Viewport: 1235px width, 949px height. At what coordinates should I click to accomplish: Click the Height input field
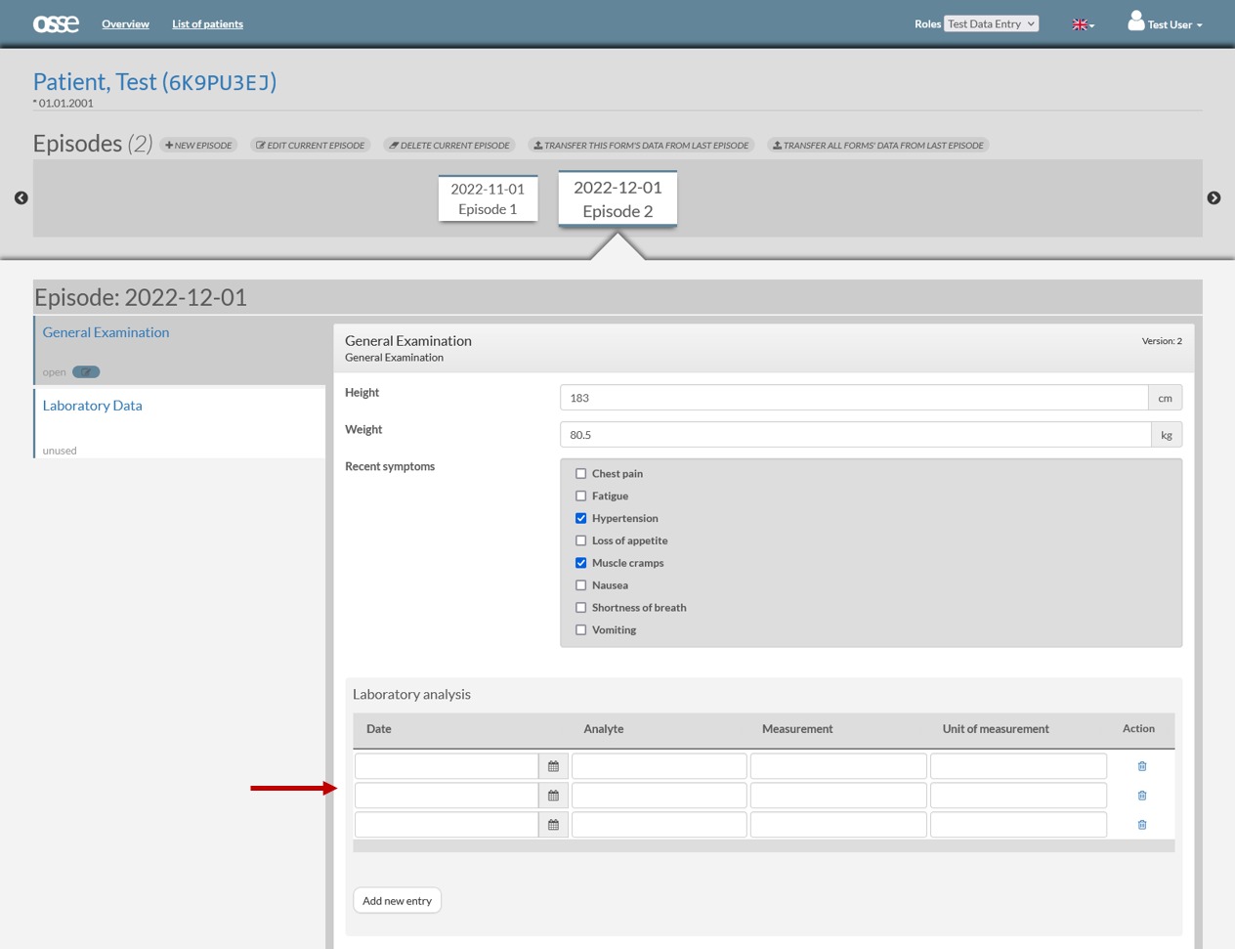tap(854, 398)
